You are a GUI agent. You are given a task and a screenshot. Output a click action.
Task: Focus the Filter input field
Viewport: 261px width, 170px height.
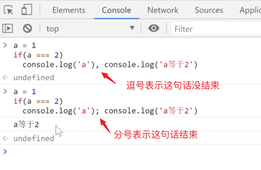216,29
